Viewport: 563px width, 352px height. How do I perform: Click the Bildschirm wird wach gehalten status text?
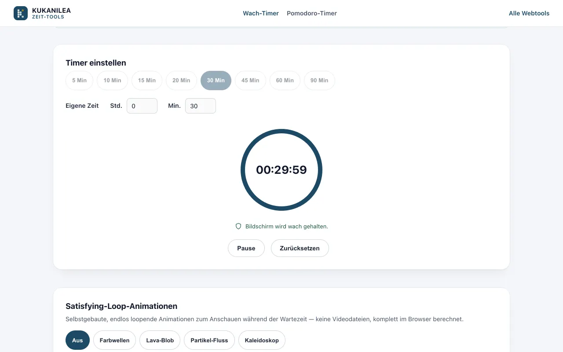(287, 227)
